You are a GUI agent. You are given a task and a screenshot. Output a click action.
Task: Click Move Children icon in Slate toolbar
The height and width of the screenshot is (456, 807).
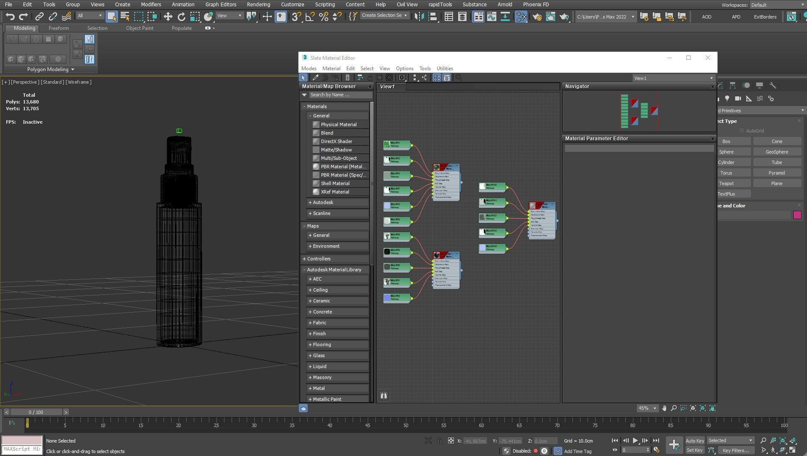point(360,77)
